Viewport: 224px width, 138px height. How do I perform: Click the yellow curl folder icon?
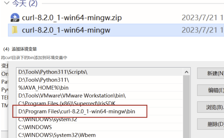pyautogui.click(x=15, y=30)
